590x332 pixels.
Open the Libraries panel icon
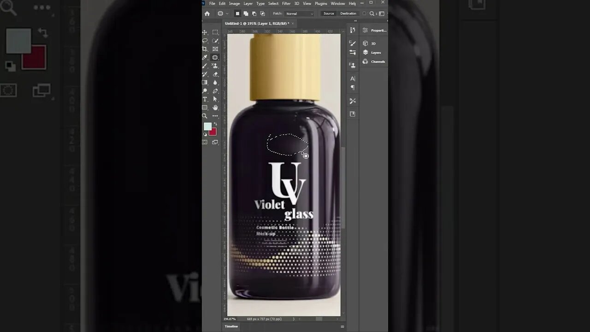tap(353, 114)
